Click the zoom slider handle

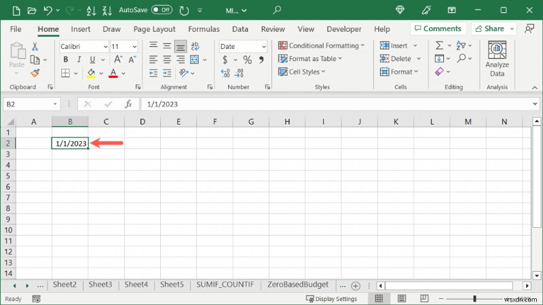474,298
